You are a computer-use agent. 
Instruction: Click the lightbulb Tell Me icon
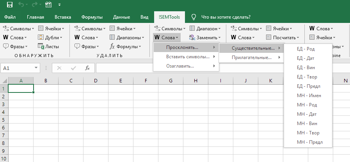click(x=194, y=17)
